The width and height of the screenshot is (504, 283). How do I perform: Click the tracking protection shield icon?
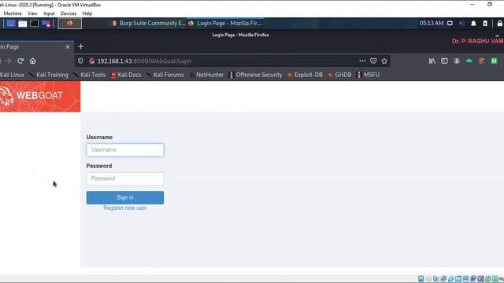coord(80,61)
